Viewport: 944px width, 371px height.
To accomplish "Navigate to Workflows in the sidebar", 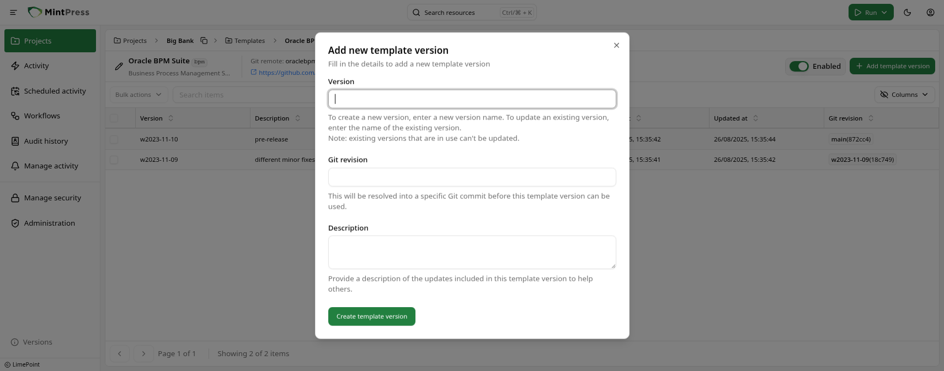I will (x=50, y=116).
